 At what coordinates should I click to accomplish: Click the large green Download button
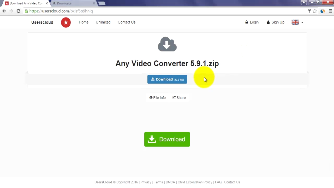pyautogui.click(x=167, y=139)
